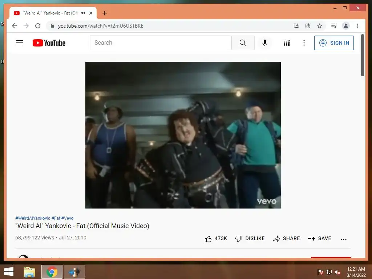Image resolution: width=372 pixels, height=279 pixels.
Task: Open a new browser tab
Action: click(x=105, y=13)
